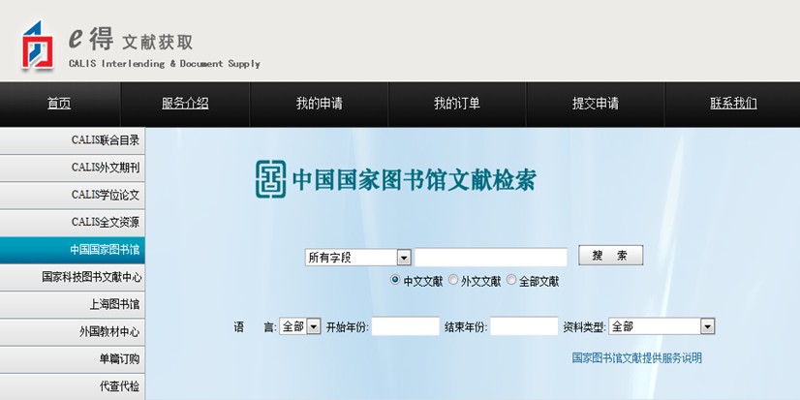Select CALIS联合目录 in the sidebar
800x400 pixels.
coord(72,140)
